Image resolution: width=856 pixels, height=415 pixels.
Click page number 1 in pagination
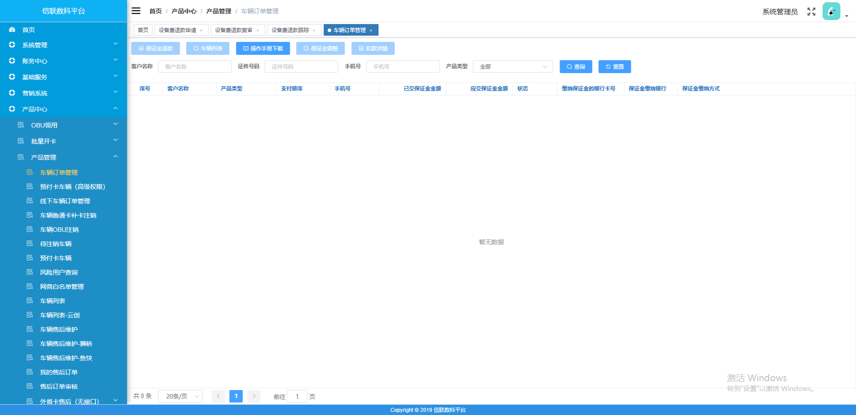pyautogui.click(x=236, y=396)
